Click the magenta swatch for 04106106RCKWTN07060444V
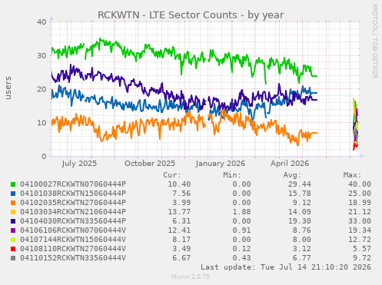The width and height of the screenshot is (382, 285). [x=13, y=230]
